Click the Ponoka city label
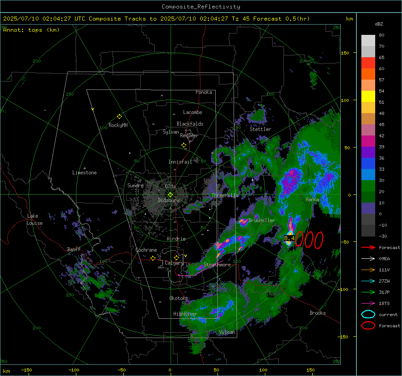 (x=204, y=92)
